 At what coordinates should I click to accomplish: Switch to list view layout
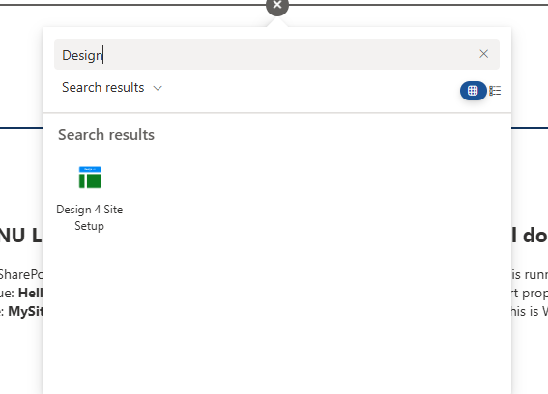[x=495, y=91]
